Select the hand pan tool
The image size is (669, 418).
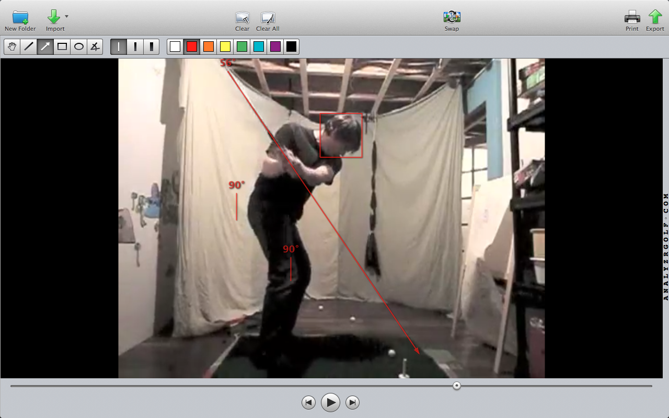(x=12, y=47)
